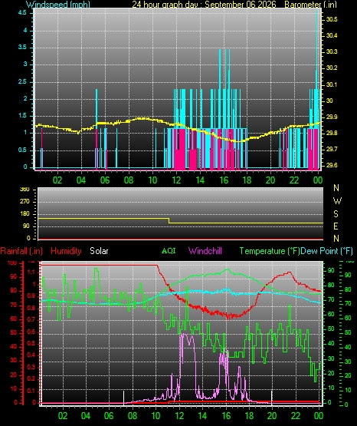Screen dimensions: 357x426
Task: Click hour 16 under the windspeed graph
Action: (x=224, y=180)
